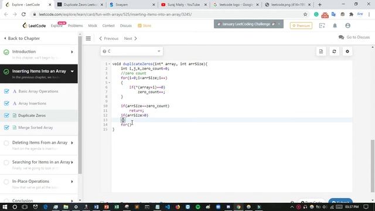Toggle the Duplicate Zeros checkbox
The height and width of the screenshot is (211, 375).
(6, 115)
